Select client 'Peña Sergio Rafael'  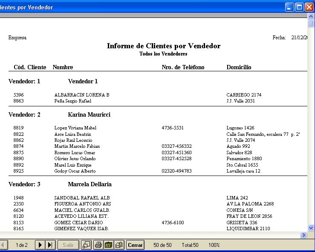pos(73,101)
